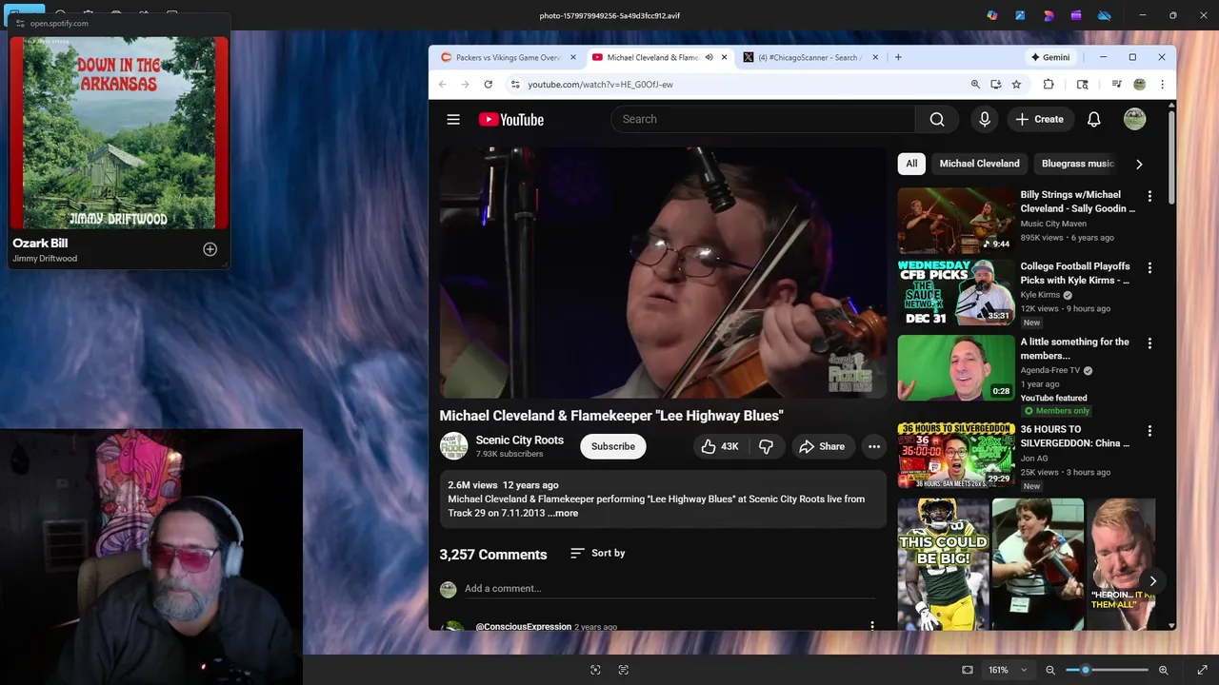Open Chrome extensions puzzle icon
The image size is (1219, 685).
[x=1049, y=84]
